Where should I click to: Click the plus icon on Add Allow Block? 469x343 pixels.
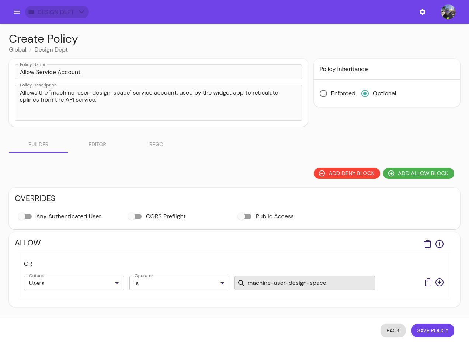391,173
